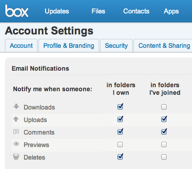Click the Previews eye icon
Image resolution: width=192 pixels, height=169 pixels.
pos(16,144)
